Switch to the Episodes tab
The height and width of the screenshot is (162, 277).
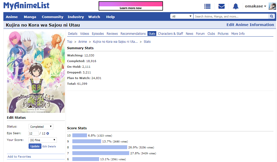click(98, 33)
